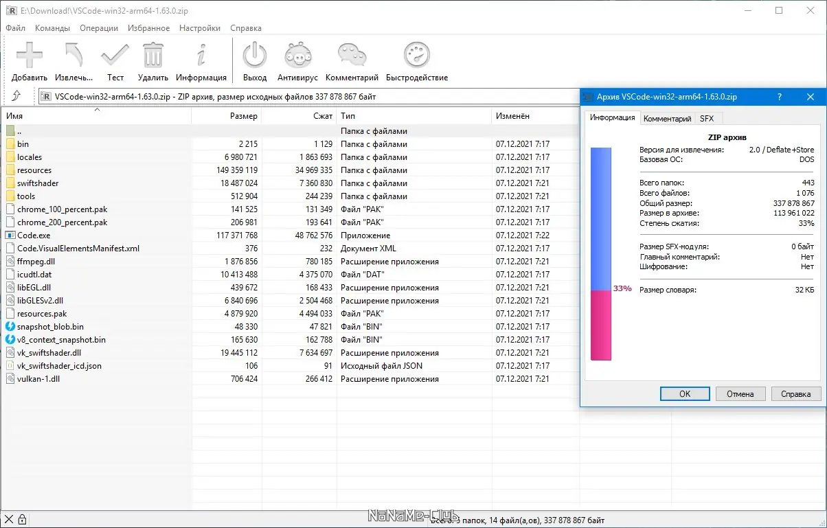Open the Операции menu
Screen dimensions: 827x528
point(99,28)
